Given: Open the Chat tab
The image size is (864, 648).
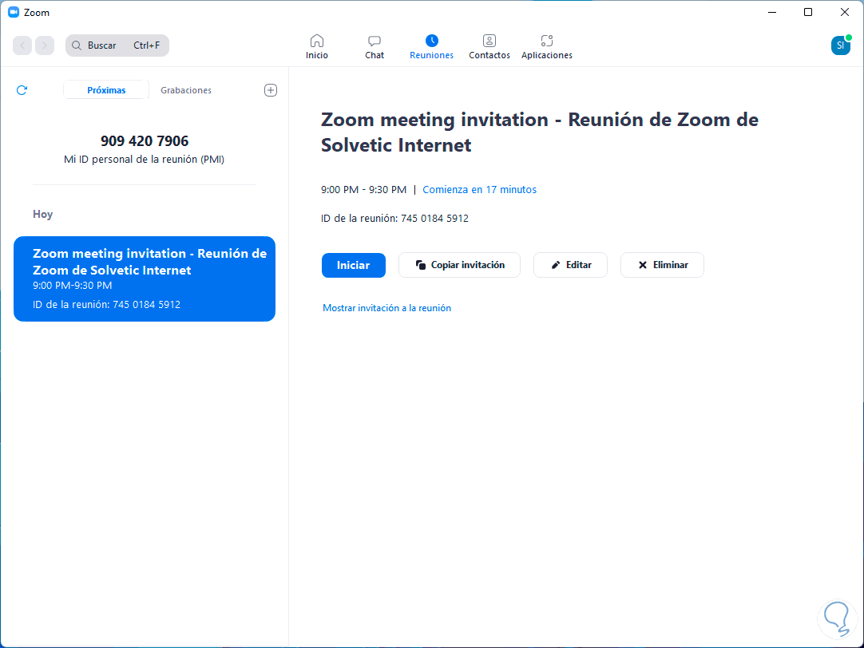Looking at the screenshot, I should click(x=375, y=47).
